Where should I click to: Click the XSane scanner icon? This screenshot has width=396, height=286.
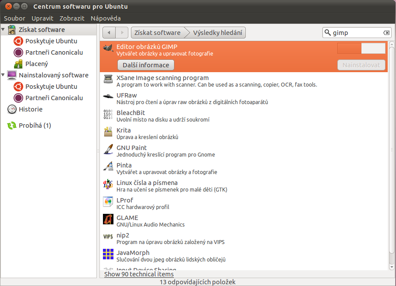pyautogui.click(x=108, y=79)
